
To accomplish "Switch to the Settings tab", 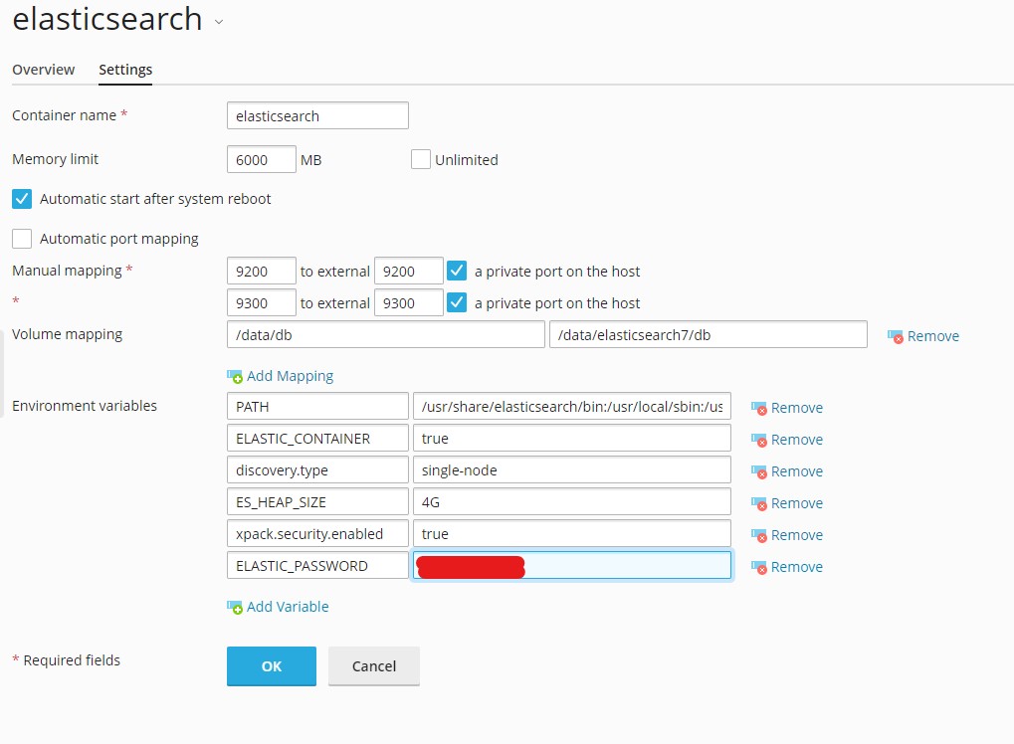I will [x=125, y=70].
